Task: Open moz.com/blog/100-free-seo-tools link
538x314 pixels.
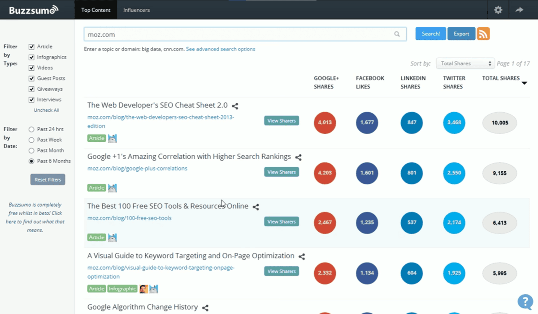Action: click(x=130, y=218)
